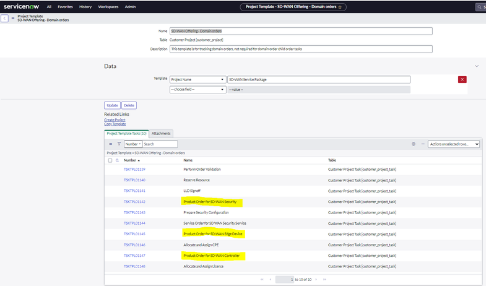The height and width of the screenshot is (286, 486).
Task: Open Actions on selected rows dropdown
Action: coord(454,144)
